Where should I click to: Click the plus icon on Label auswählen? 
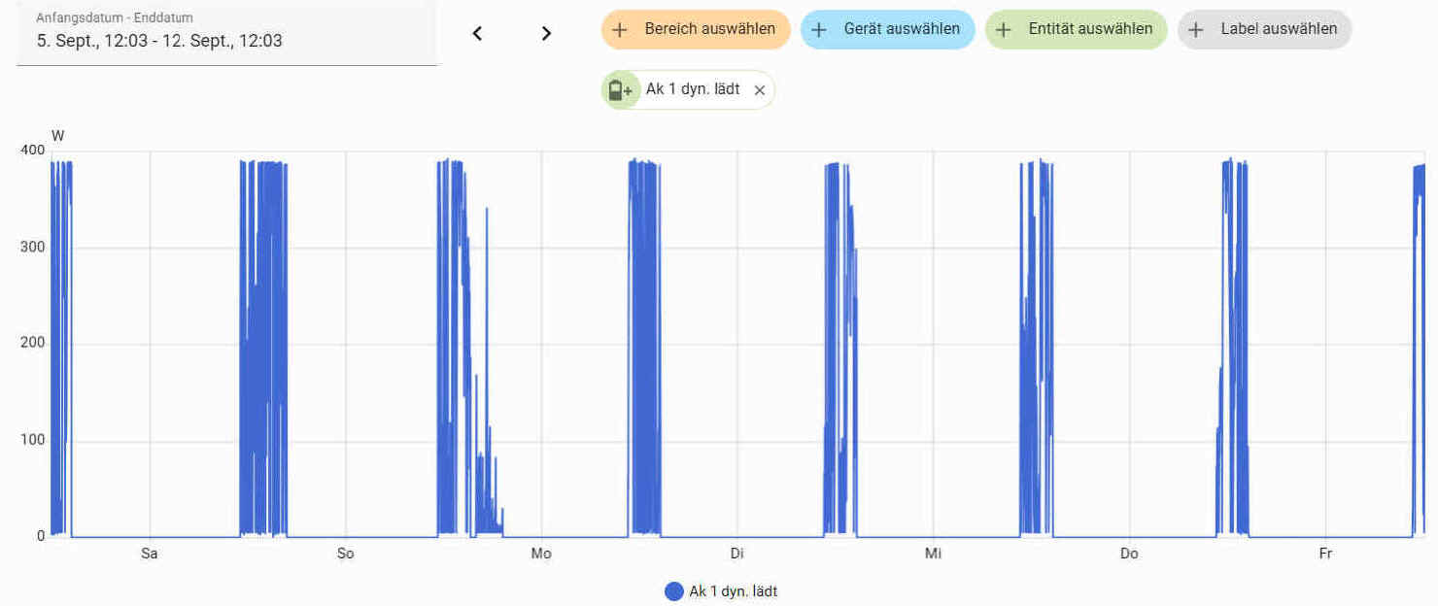pyautogui.click(x=1196, y=30)
